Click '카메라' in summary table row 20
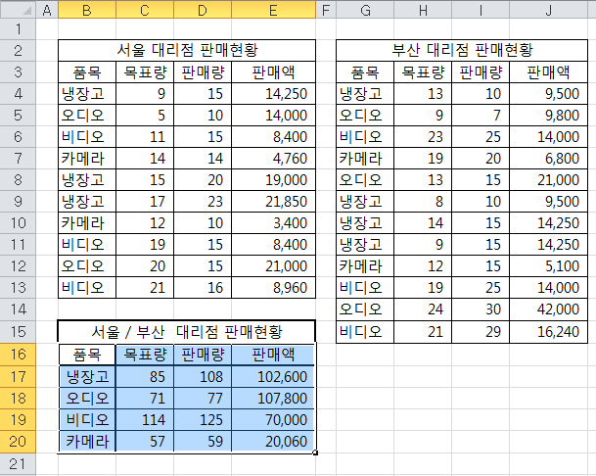Image resolution: width=596 pixels, height=476 pixels. (x=87, y=442)
